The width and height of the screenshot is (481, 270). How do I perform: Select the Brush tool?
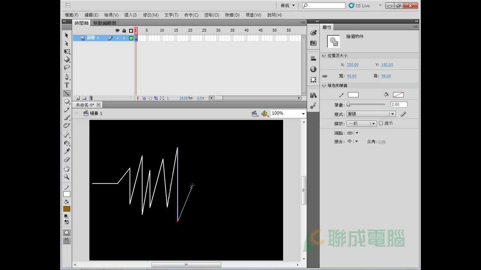click(67, 118)
